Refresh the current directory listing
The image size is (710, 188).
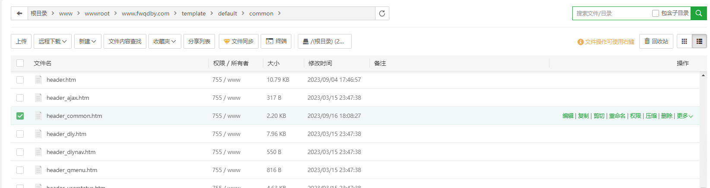(x=382, y=13)
